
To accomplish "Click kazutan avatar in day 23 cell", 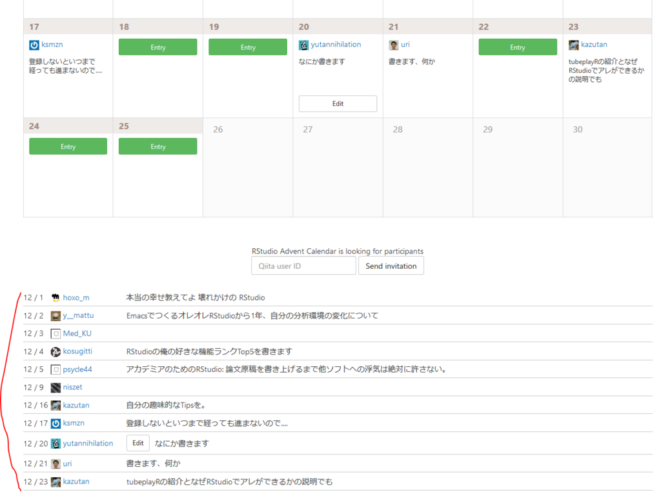I will (x=574, y=45).
